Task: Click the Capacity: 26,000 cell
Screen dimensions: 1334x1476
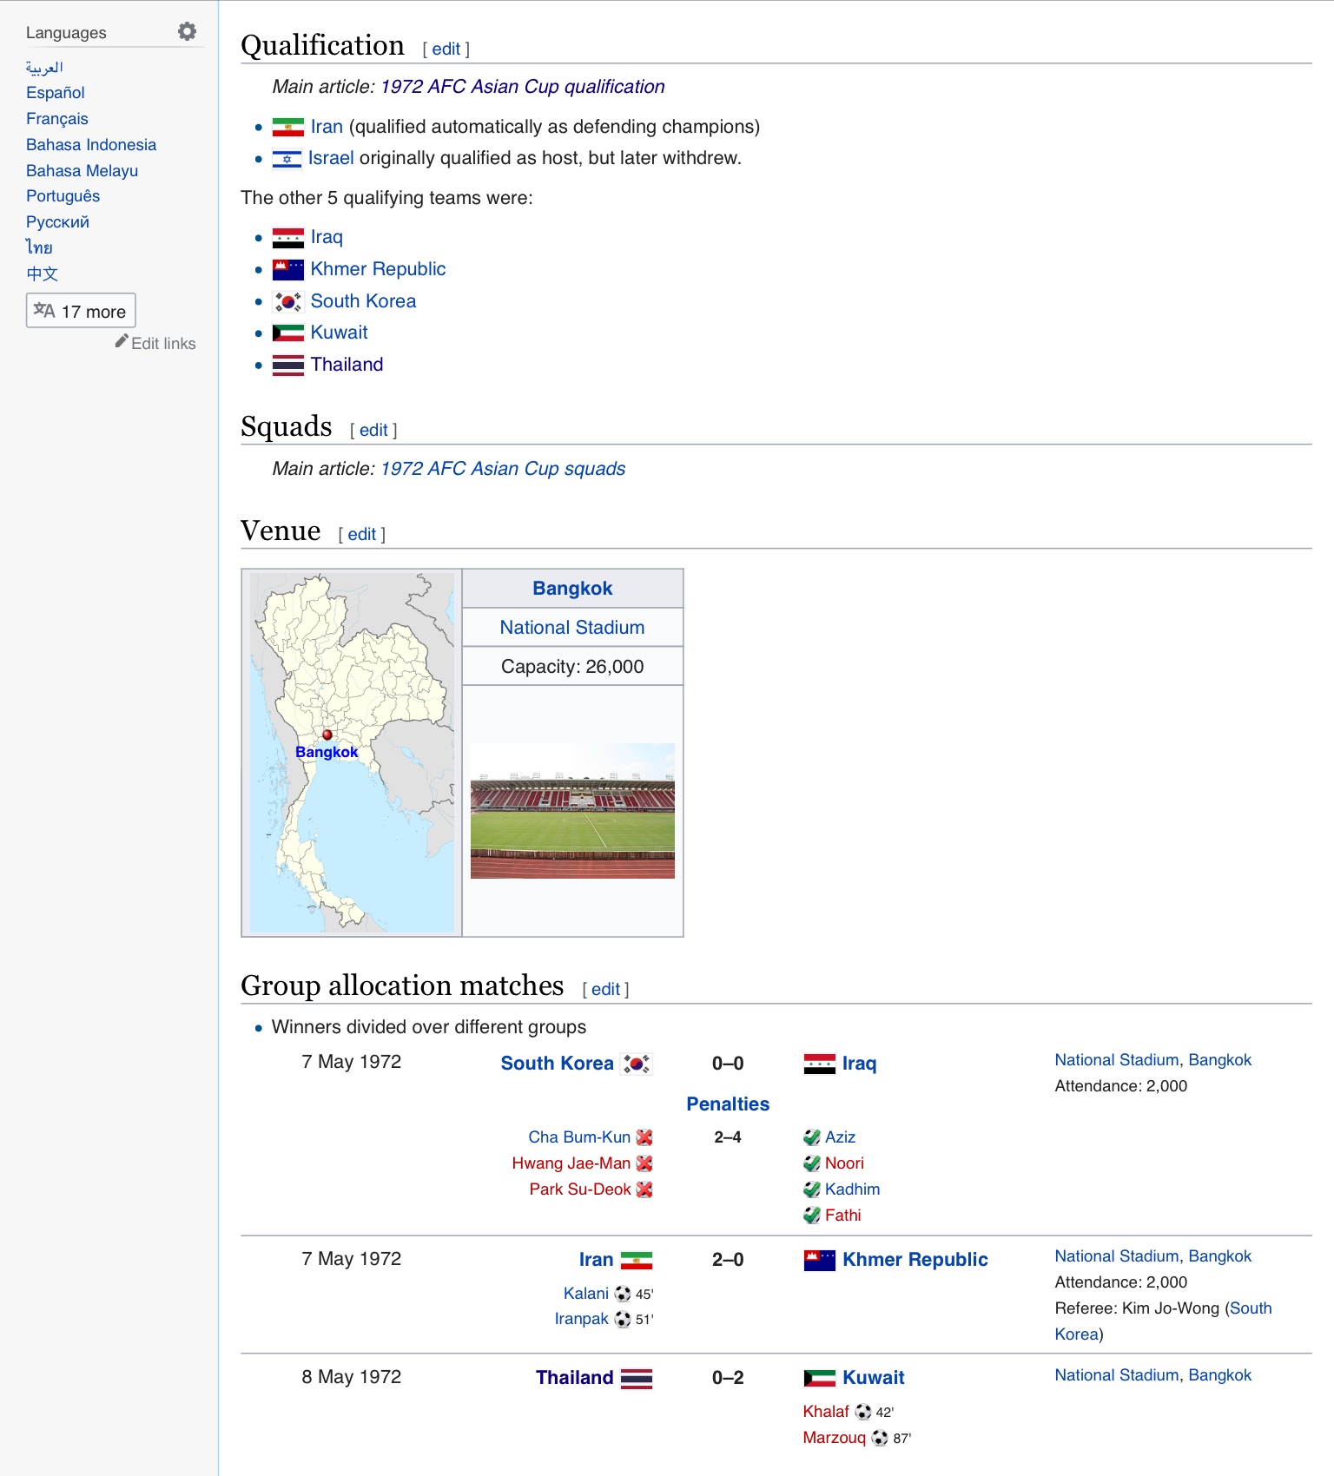Action: (572, 667)
